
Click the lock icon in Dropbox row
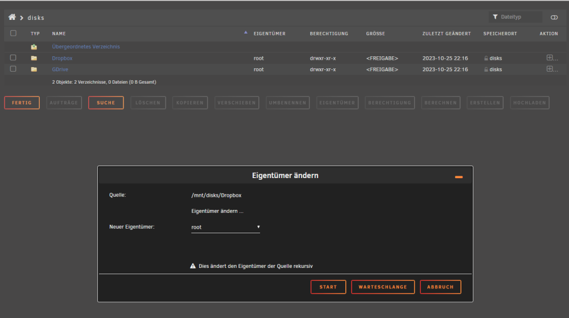tap(486, 59)
